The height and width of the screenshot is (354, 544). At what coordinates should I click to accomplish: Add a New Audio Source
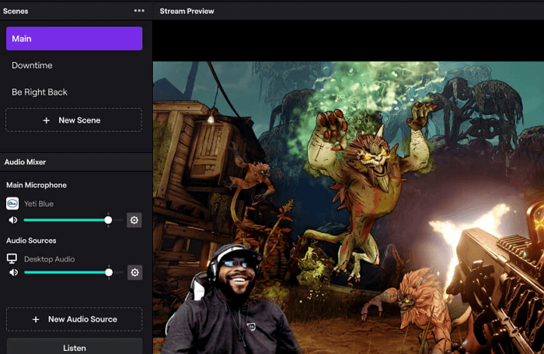click(75, 319)
